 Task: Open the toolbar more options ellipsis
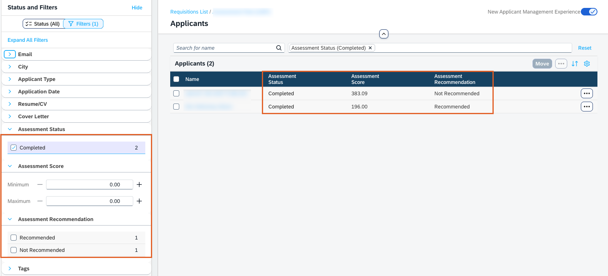[x=561, y=64]
